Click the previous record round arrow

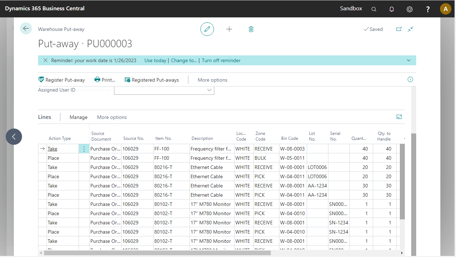(x=14, y=137)
